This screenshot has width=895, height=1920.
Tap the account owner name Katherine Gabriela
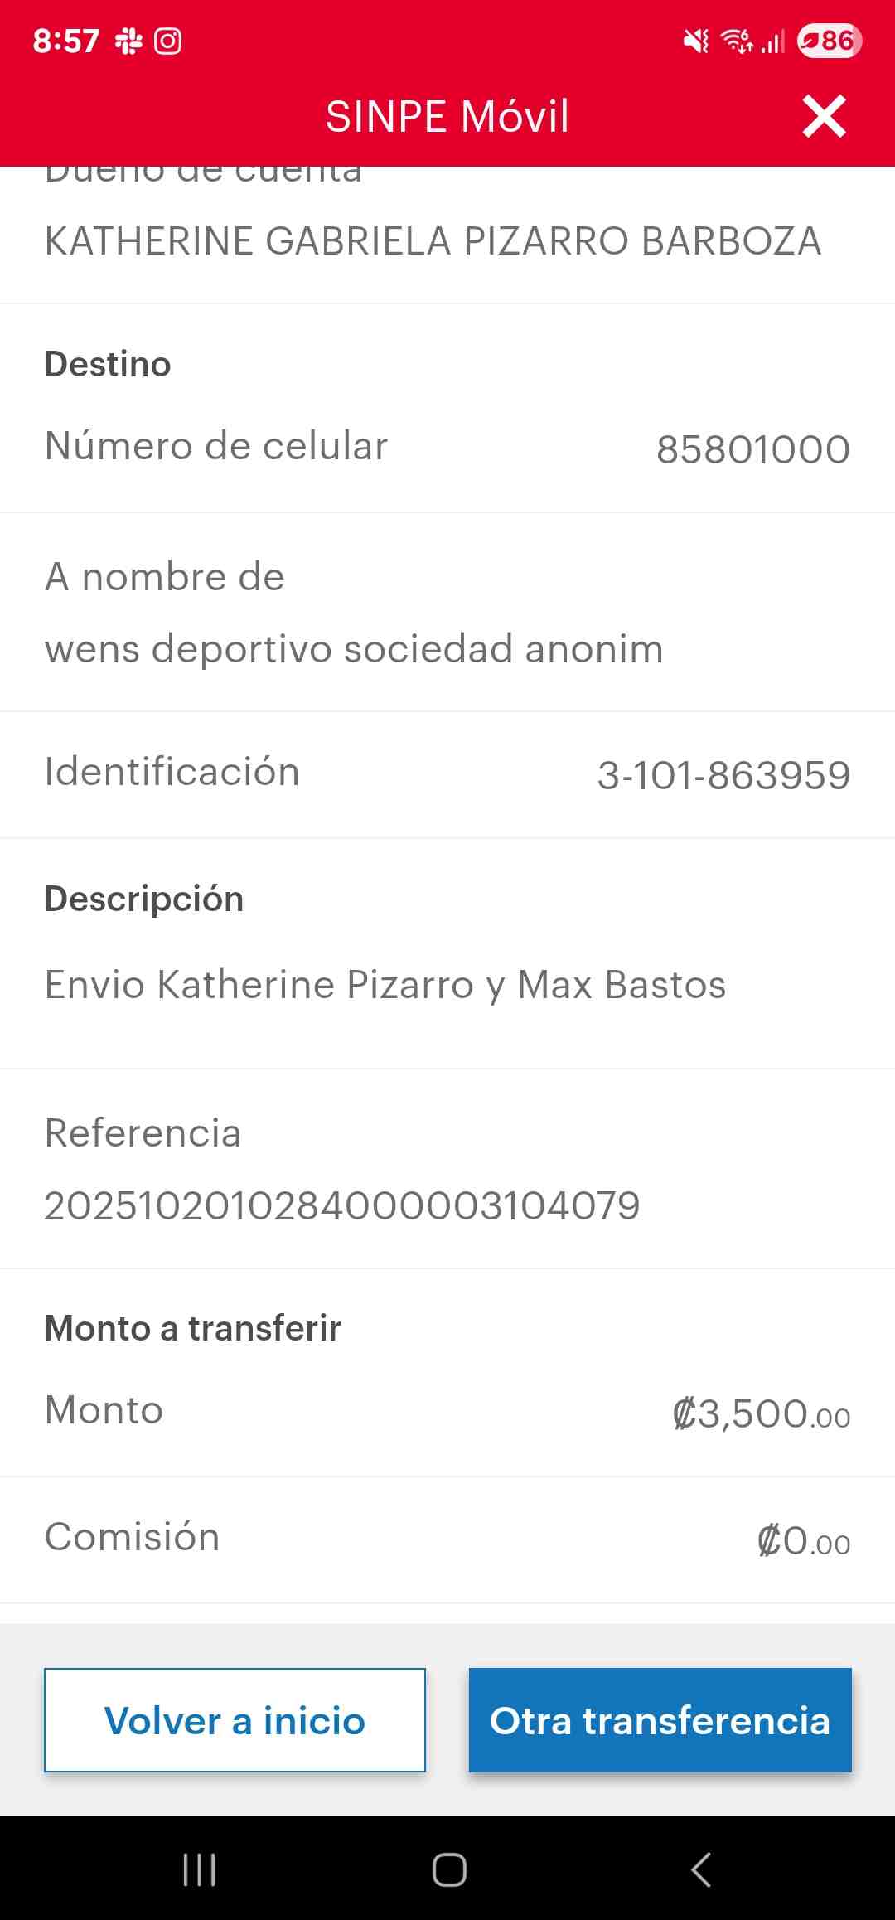click(433, 241)
